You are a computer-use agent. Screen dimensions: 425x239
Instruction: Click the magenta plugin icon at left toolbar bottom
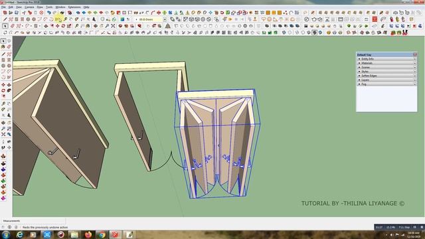tap(3, 198)
